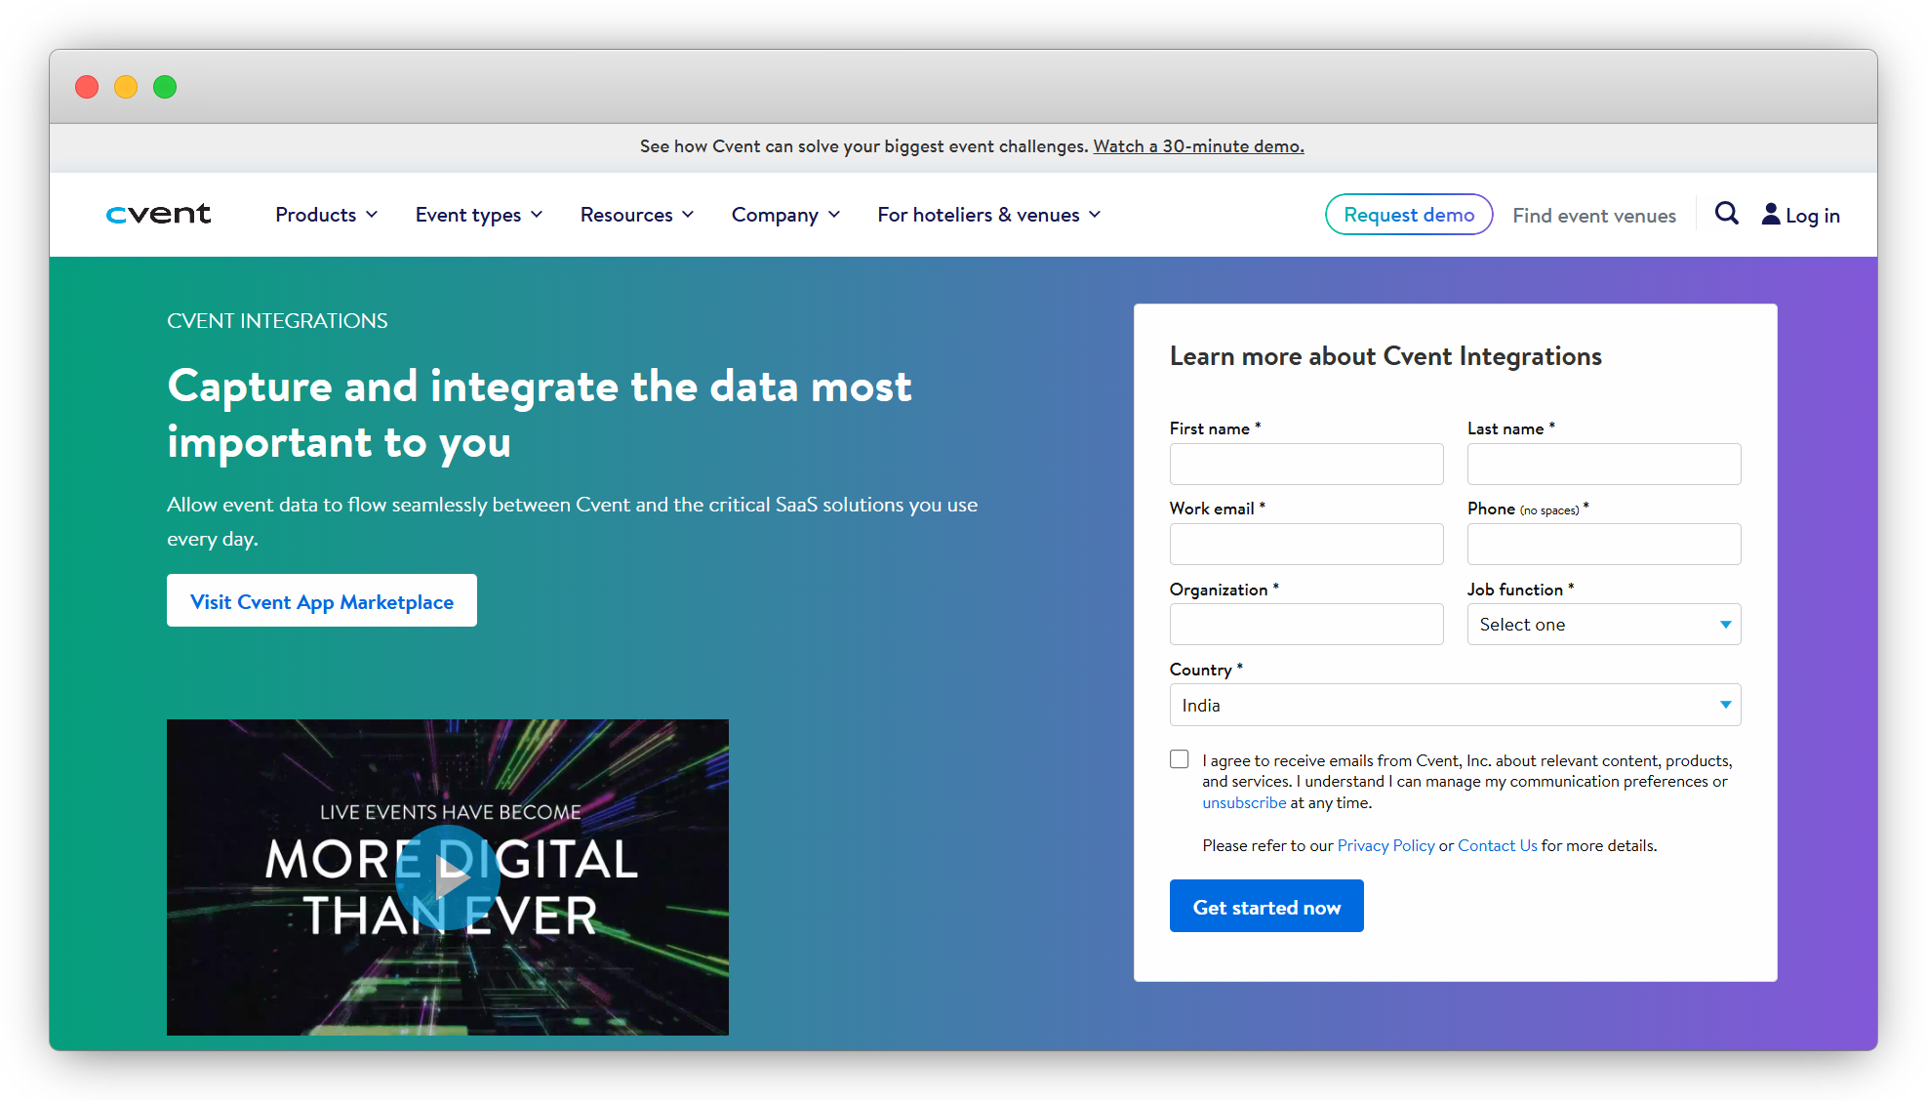
Task: Open the Country dropdown showing India
Action: pos(1455,705)
